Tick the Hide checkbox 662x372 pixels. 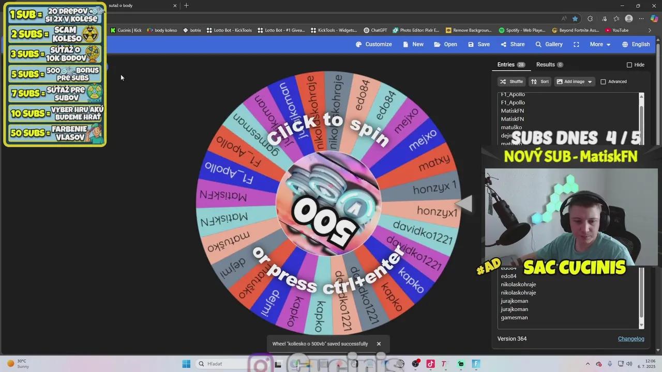coord(629,65)
